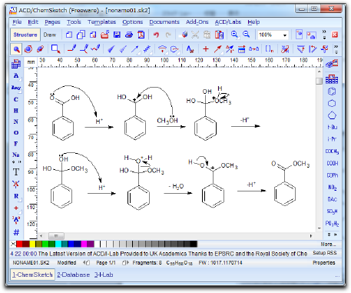Open the Documents menu
Image resolution: width=351 pixels, height=293 pixels.
(x=164, y=22)
